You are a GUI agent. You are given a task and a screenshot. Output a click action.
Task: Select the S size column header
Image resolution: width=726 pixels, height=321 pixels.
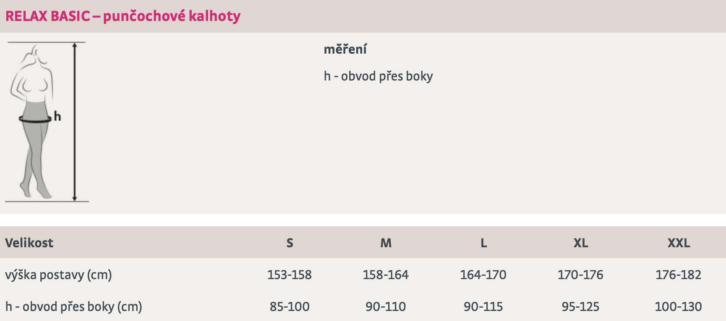coord(290,243)
